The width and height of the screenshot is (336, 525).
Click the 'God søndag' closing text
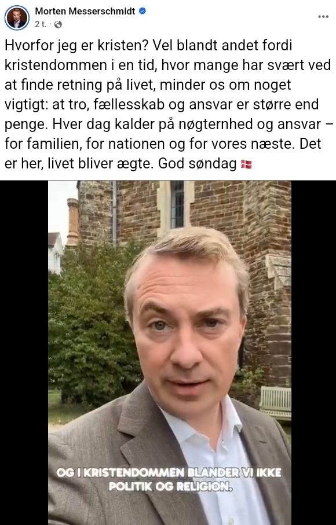click(198, 164)
